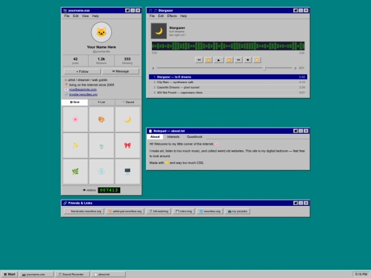Select track City Rain — synthwave café
Image resolution: width=371 pixels, height=278 pixels.
click(228, 82)
